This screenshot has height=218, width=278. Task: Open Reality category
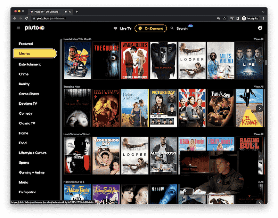pyautogui.click(x=24, y=84)
